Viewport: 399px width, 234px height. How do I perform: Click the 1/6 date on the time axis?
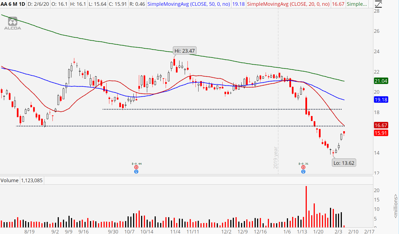pyautogui.click(x=287, y=232)
